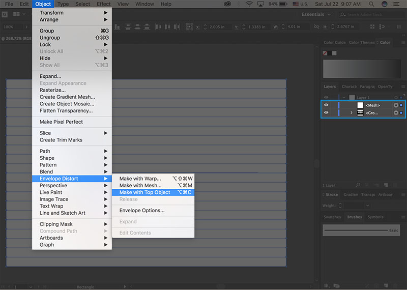Viewport: 407px width, 290px height.
Task: Open brush libraries menu icon
Action: point(326,285)
